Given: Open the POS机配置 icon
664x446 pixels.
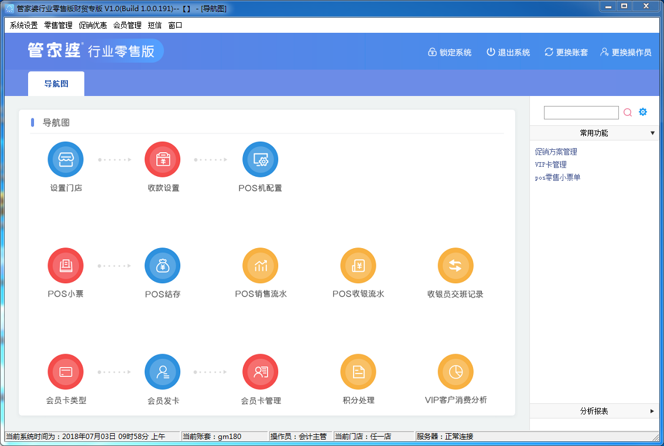Looking at the screenshot, I should [x=260, y=160].
